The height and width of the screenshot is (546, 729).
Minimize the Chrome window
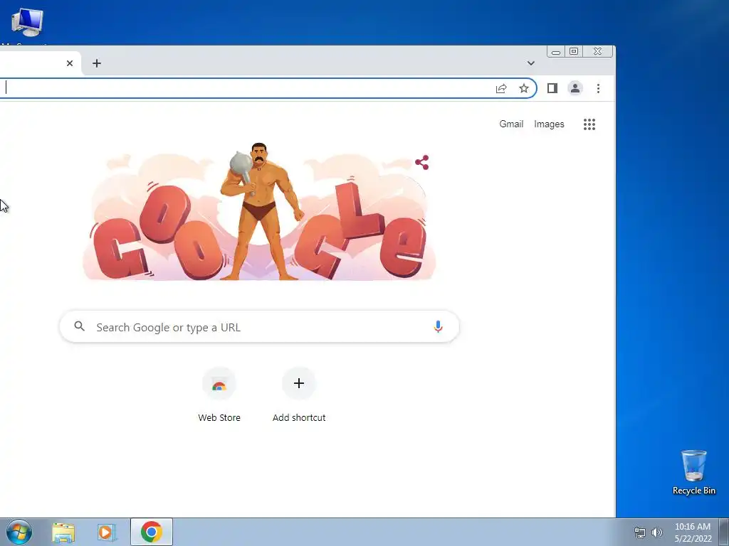click(x=555, y=51)
